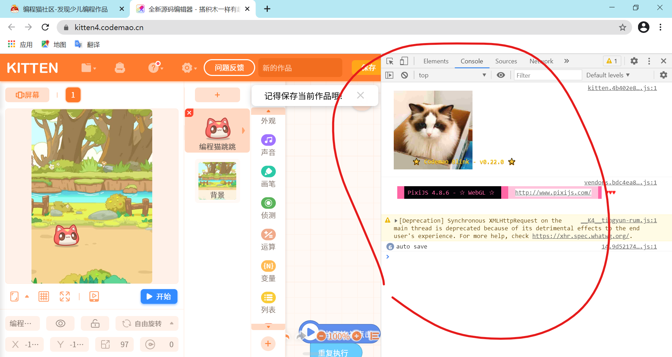Image resolution: width=672 pixels, height=357 pixels.
Task: Edit the project name field 新的作品
Action: pos(300,68)
